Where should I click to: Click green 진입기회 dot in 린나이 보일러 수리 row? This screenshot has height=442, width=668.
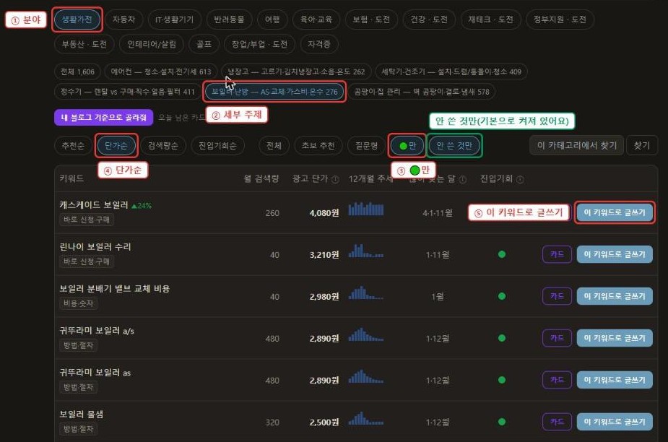(502, 254)
